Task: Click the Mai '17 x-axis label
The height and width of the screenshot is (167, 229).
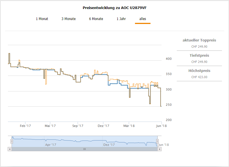Action: [50, 126]
